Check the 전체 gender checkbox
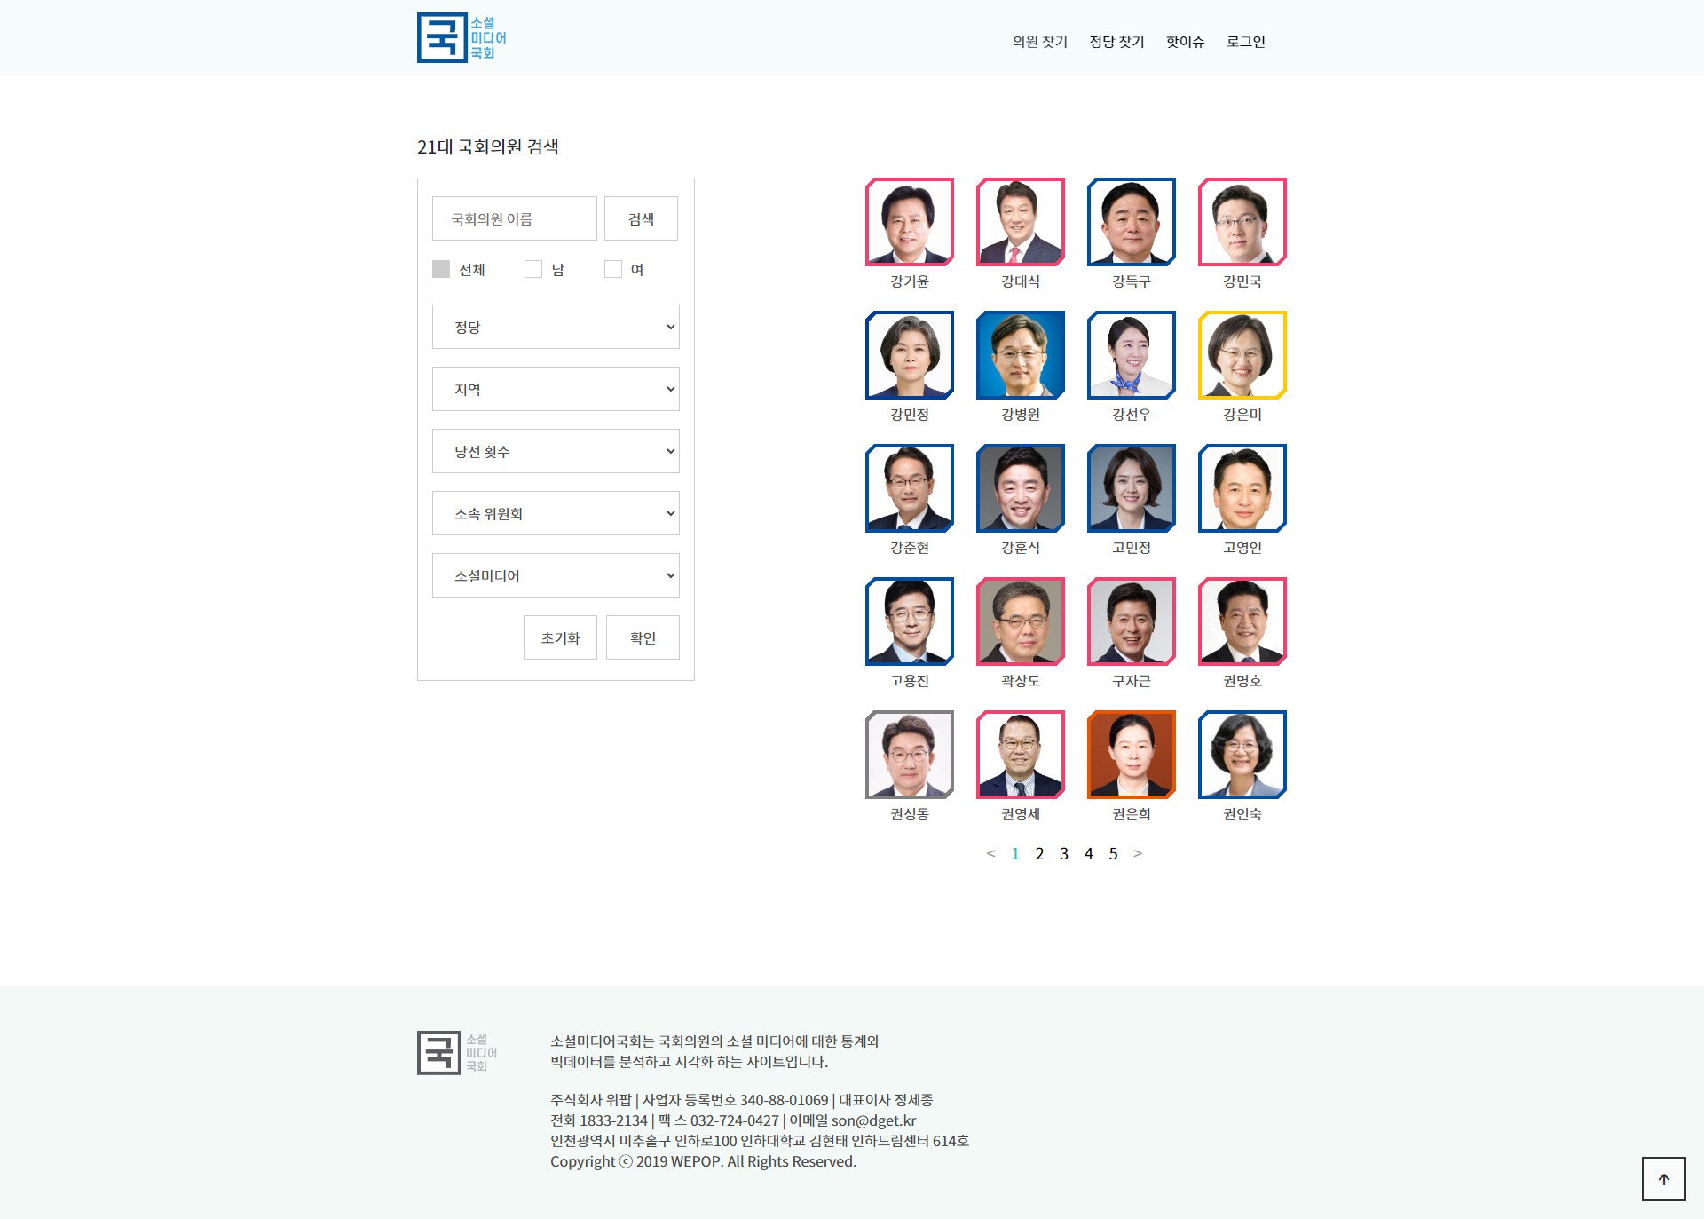Viewport: 1704px width, 1219px height. pyautogui.click(x=441, y=269)
